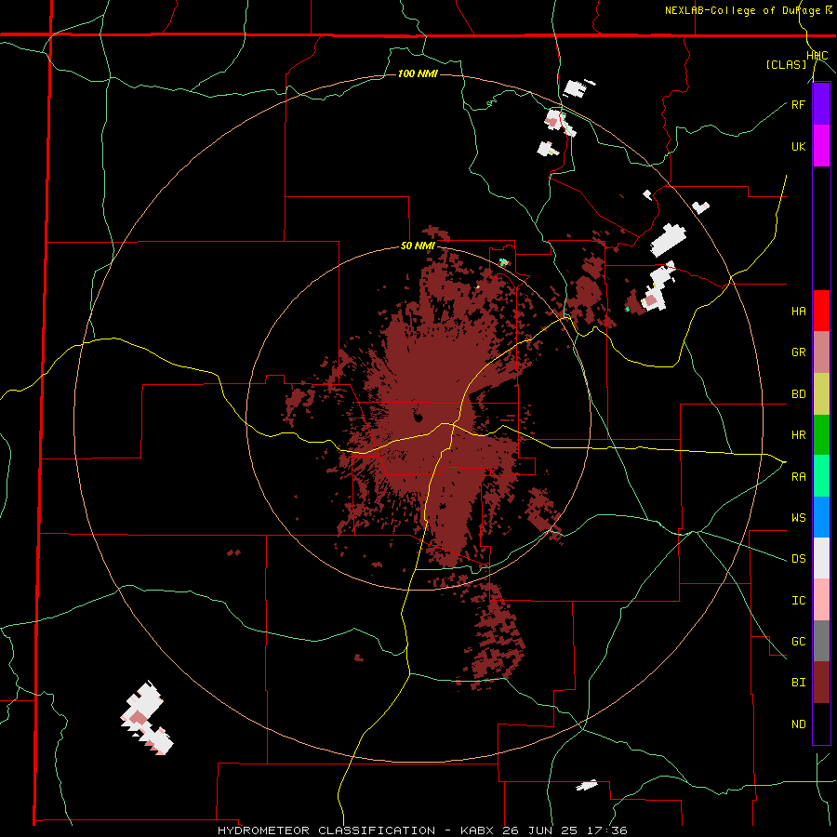Click the 'GC' legend label

tap(798, 642)
